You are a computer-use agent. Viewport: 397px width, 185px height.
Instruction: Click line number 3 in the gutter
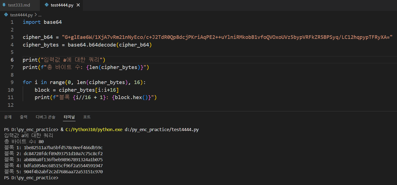(x=12, y=37)
